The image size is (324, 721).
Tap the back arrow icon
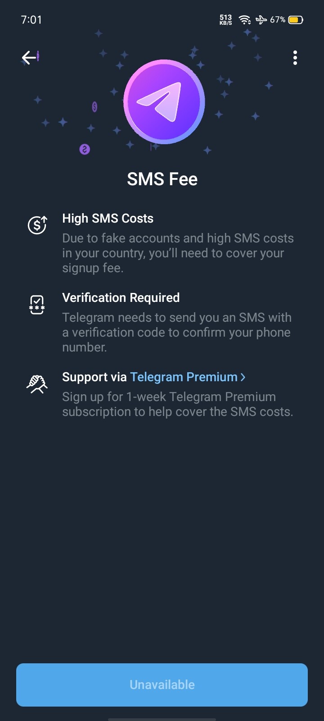(x=29, y=58)
